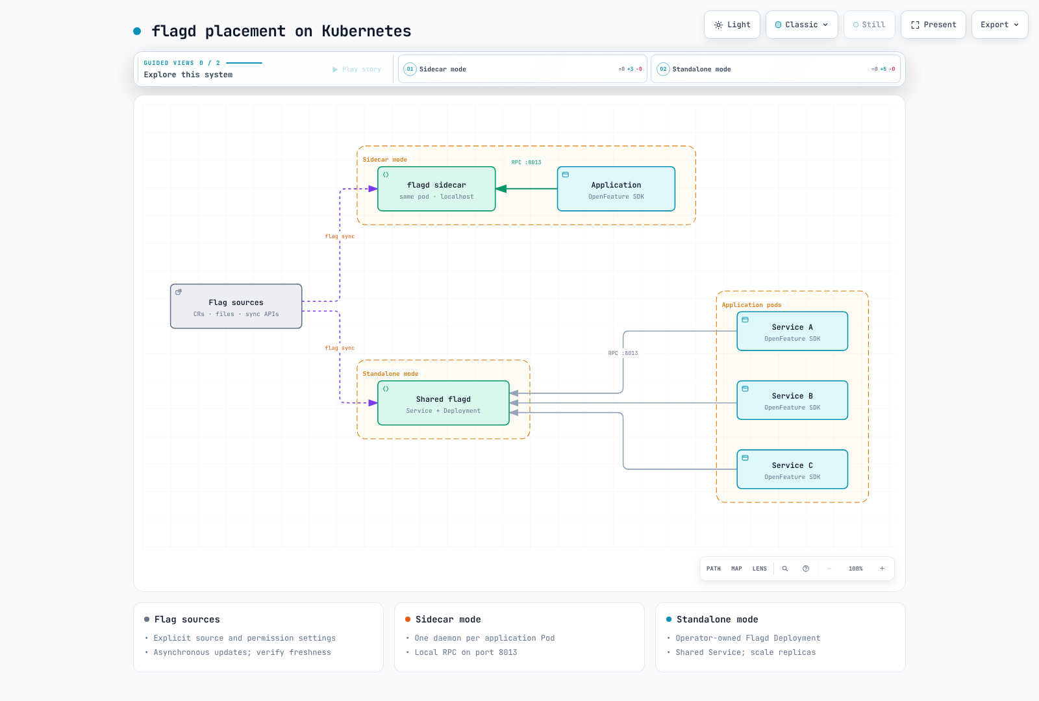1039x701 pixels.
Task: Open the Standalone mode legend card
Action: pos(781,637)
